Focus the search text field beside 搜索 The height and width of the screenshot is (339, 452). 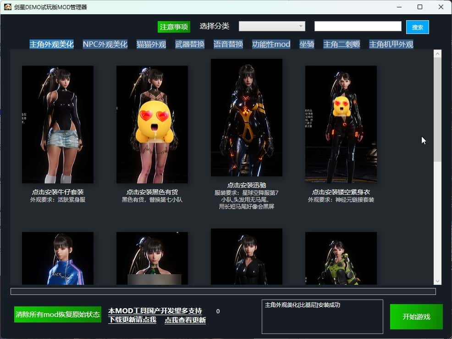358,26
